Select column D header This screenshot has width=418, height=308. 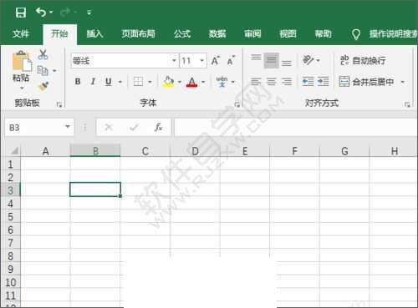(195, 151)
